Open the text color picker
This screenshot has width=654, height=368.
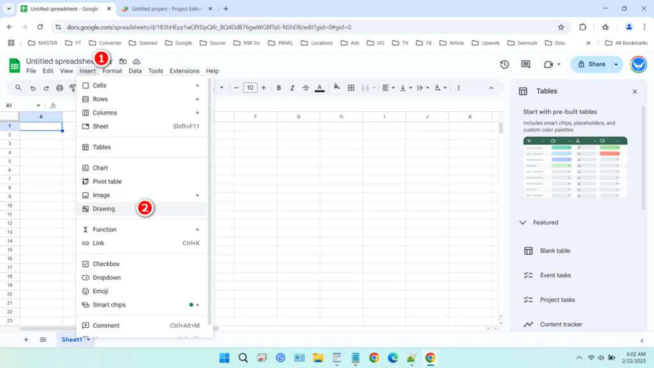tap(319, 88)
